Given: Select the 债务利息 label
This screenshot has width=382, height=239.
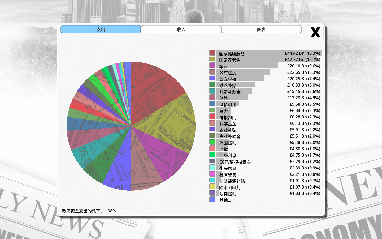Looking at the screenshot, I should pos(228,156).
